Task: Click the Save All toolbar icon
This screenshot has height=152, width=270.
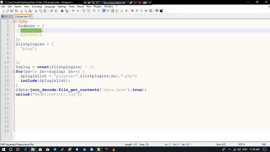Action: point(16,11)
